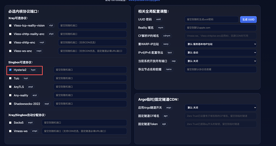The height and width of the screenshot is (146, 276).
Task: Focus the Vmess-ws port input
Action: 84,131
